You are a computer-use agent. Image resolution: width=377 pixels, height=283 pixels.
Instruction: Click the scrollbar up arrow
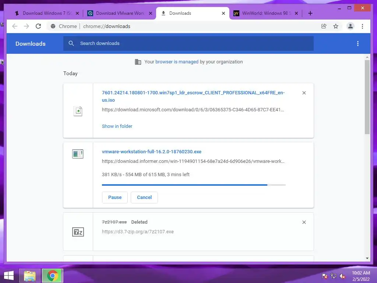click(x=367, y=57)
